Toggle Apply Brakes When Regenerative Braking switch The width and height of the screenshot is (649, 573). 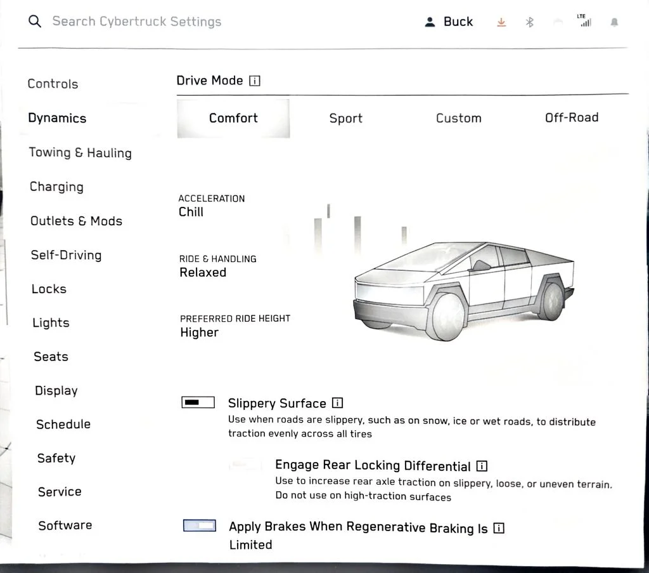click(200, 525)
